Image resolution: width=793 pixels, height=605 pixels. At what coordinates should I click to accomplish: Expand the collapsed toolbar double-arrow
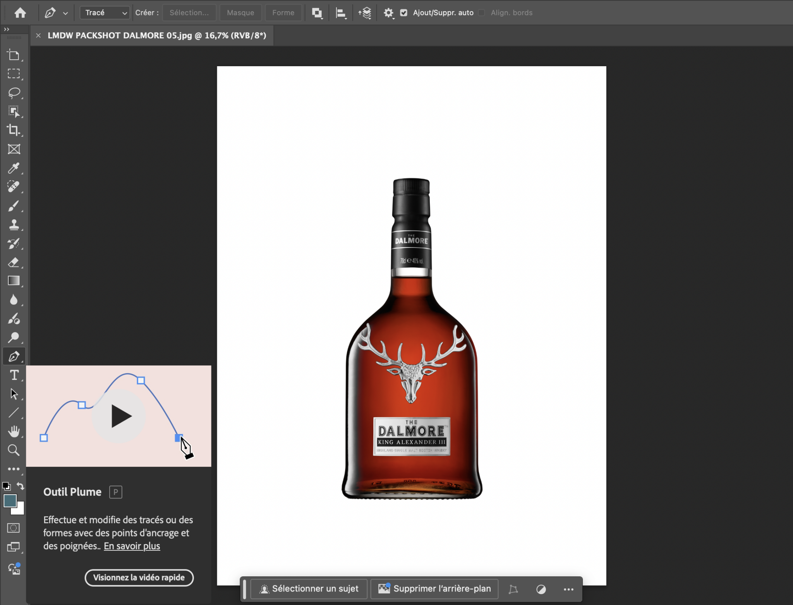(6, 29)
